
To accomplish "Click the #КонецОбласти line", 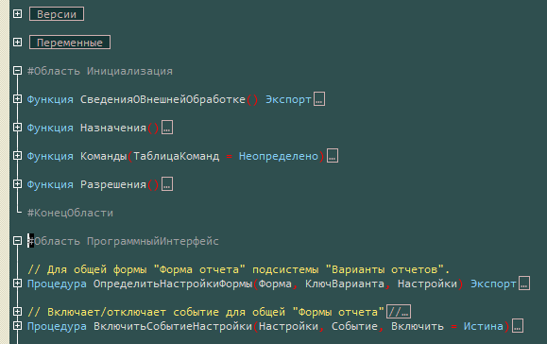I will (70, 213).
